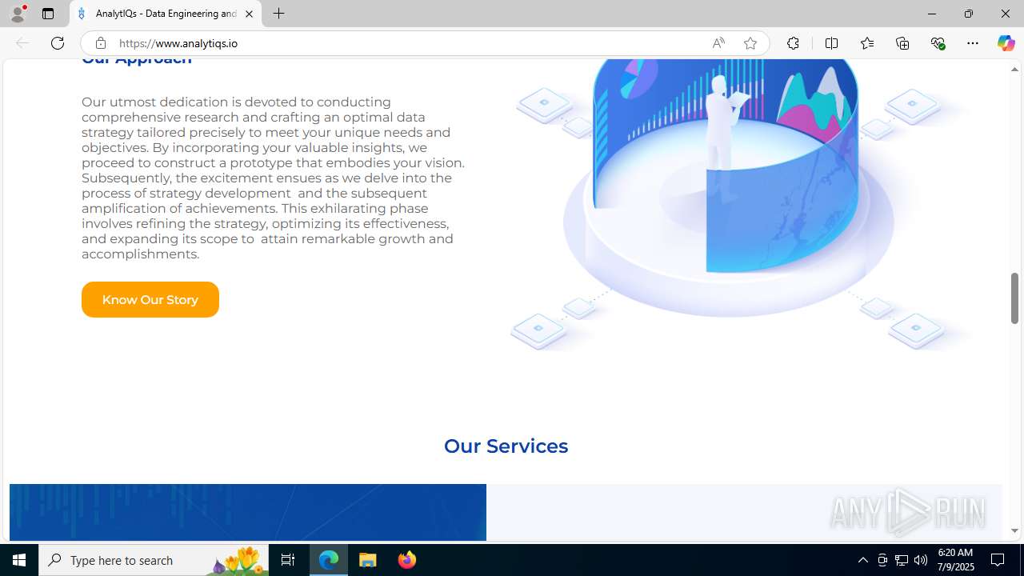1024x576 pixels.
Task: Open the Windows Start menu
Action: click(19, 560)
